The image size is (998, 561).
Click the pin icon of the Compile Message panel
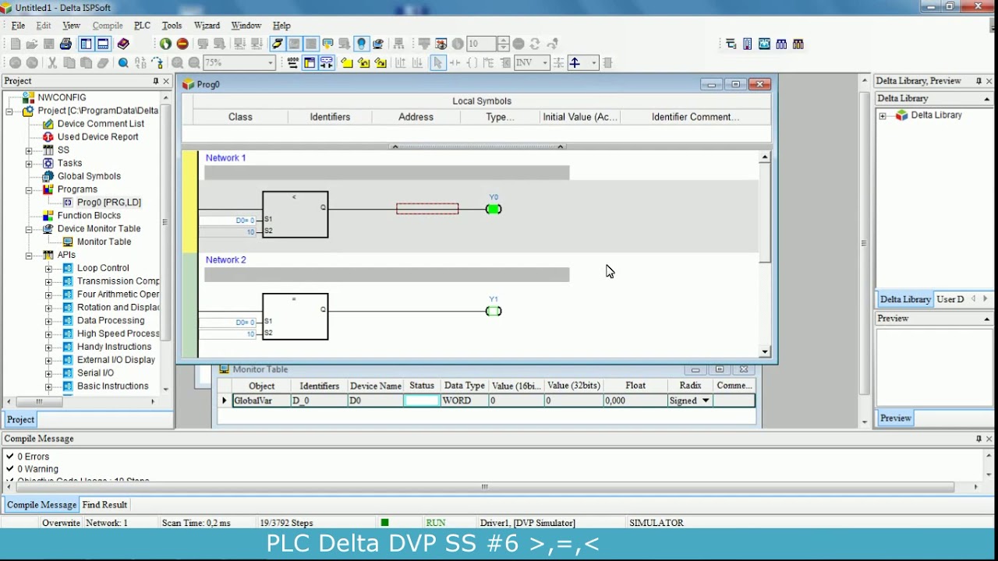click(979, 439)
